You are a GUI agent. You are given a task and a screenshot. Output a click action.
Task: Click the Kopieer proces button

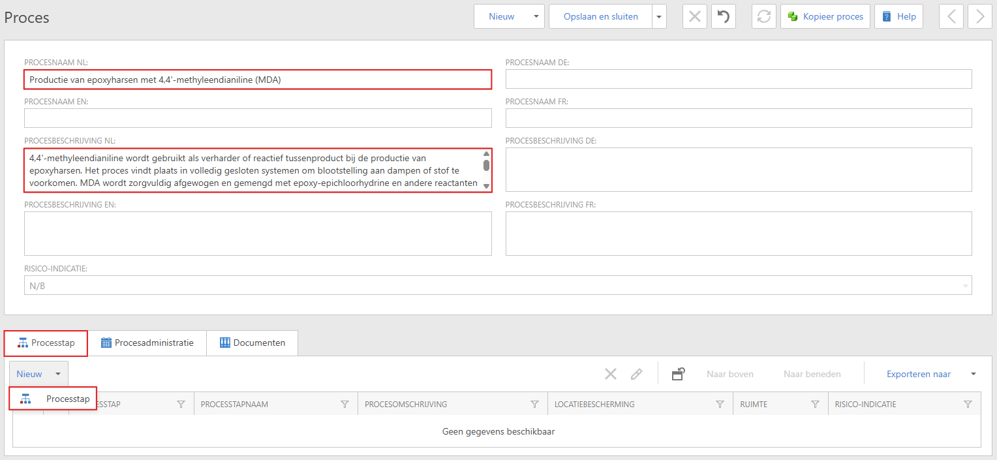(825, 17)
